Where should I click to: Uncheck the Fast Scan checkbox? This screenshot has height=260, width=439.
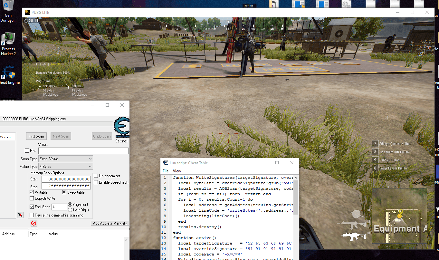click(32, 207)
